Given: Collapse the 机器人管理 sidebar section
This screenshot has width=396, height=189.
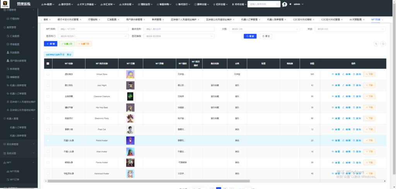Looking at the screenshot, I should click(x=19, y=119).
